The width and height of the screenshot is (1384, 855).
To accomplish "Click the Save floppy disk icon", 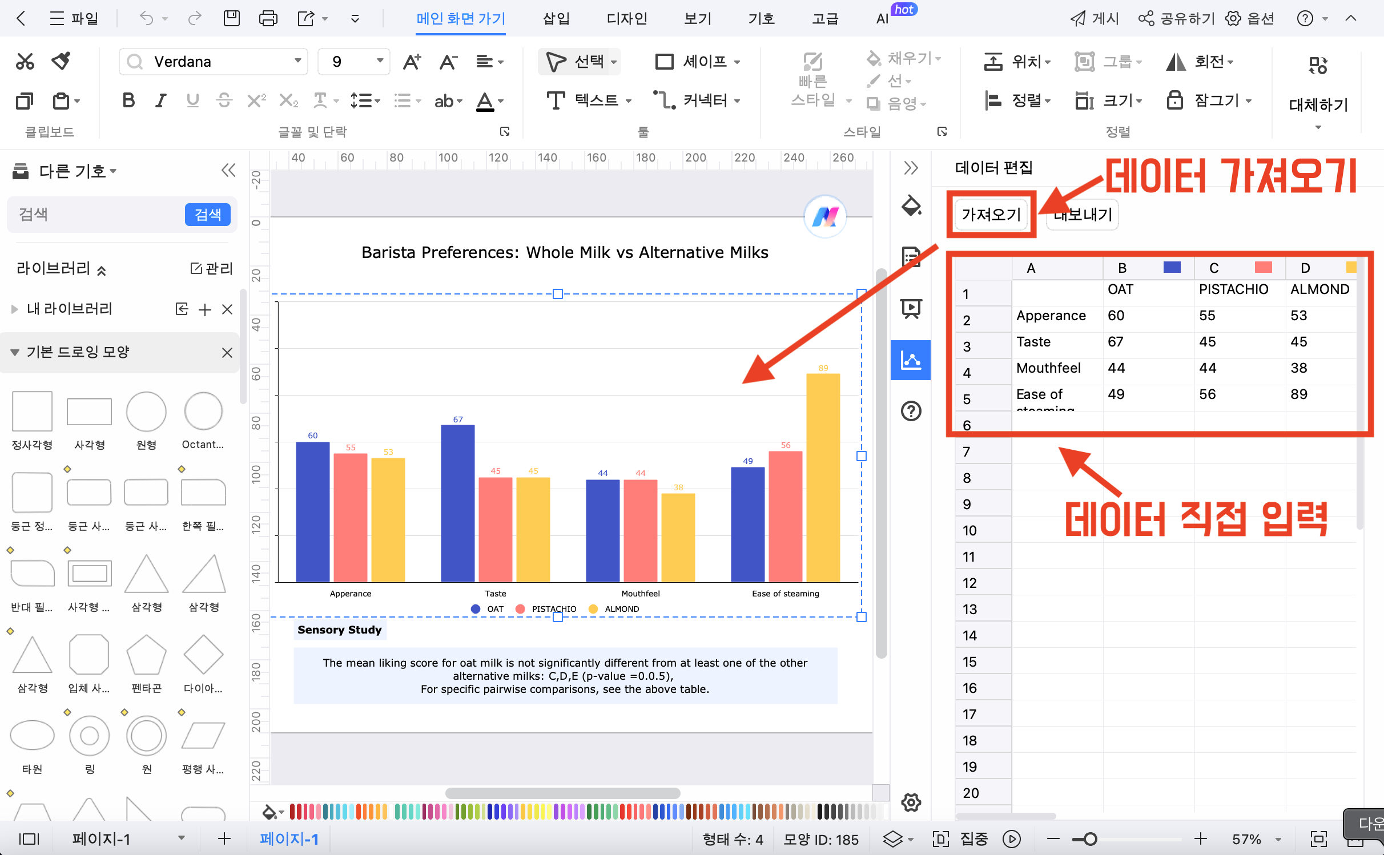I will [231, 18].
